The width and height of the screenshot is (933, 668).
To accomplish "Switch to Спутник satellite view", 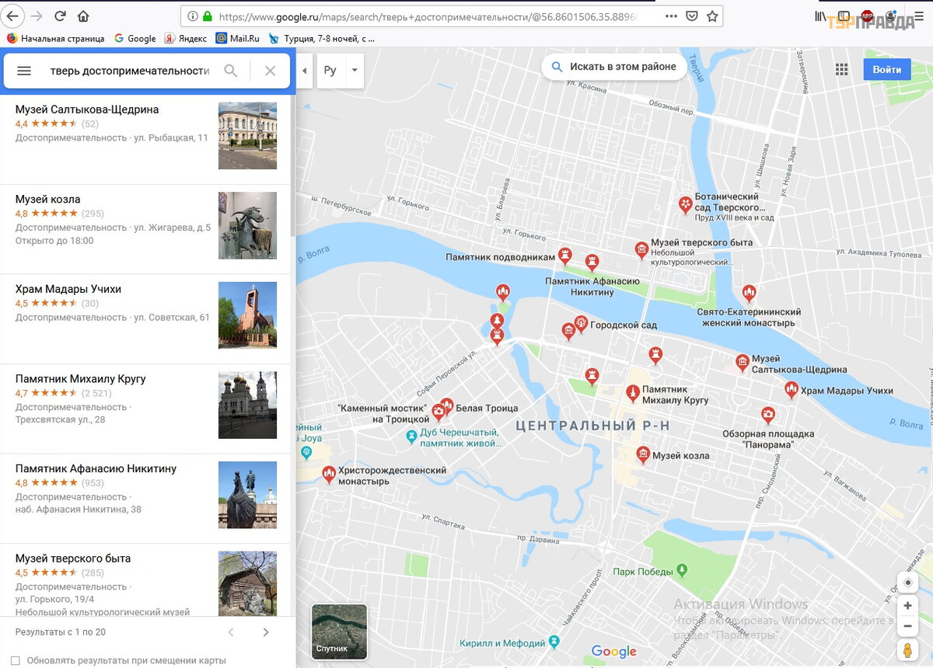I will [339, 631].
